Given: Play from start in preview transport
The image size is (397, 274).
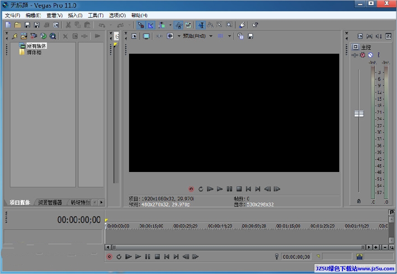Looking at the screenshot, I should pos(210,189).
